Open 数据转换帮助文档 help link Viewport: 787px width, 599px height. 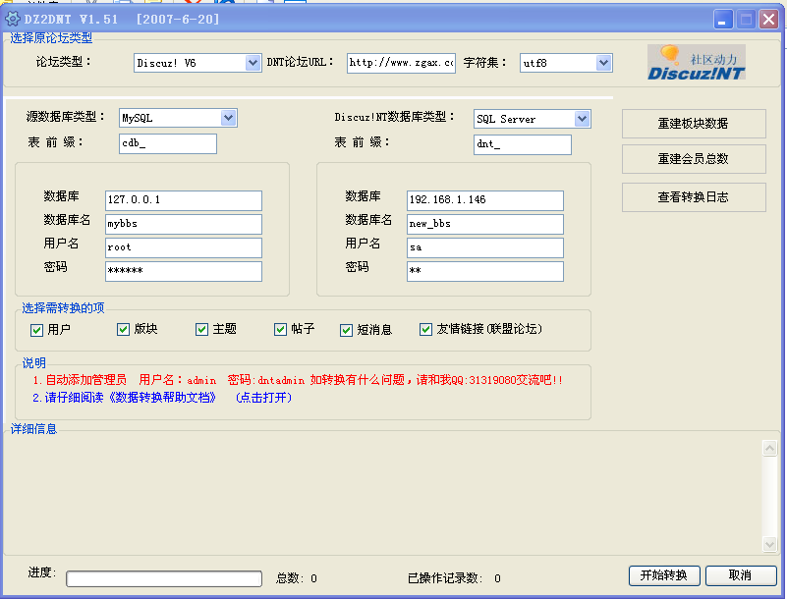tap(162, 398)
